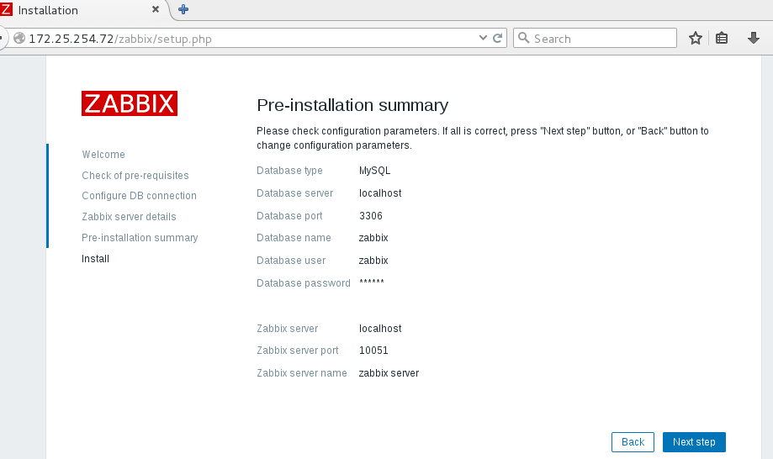Open the bookmarks list icon
The height and width of the screenshot is (459, 773).
tap(722, 38)
